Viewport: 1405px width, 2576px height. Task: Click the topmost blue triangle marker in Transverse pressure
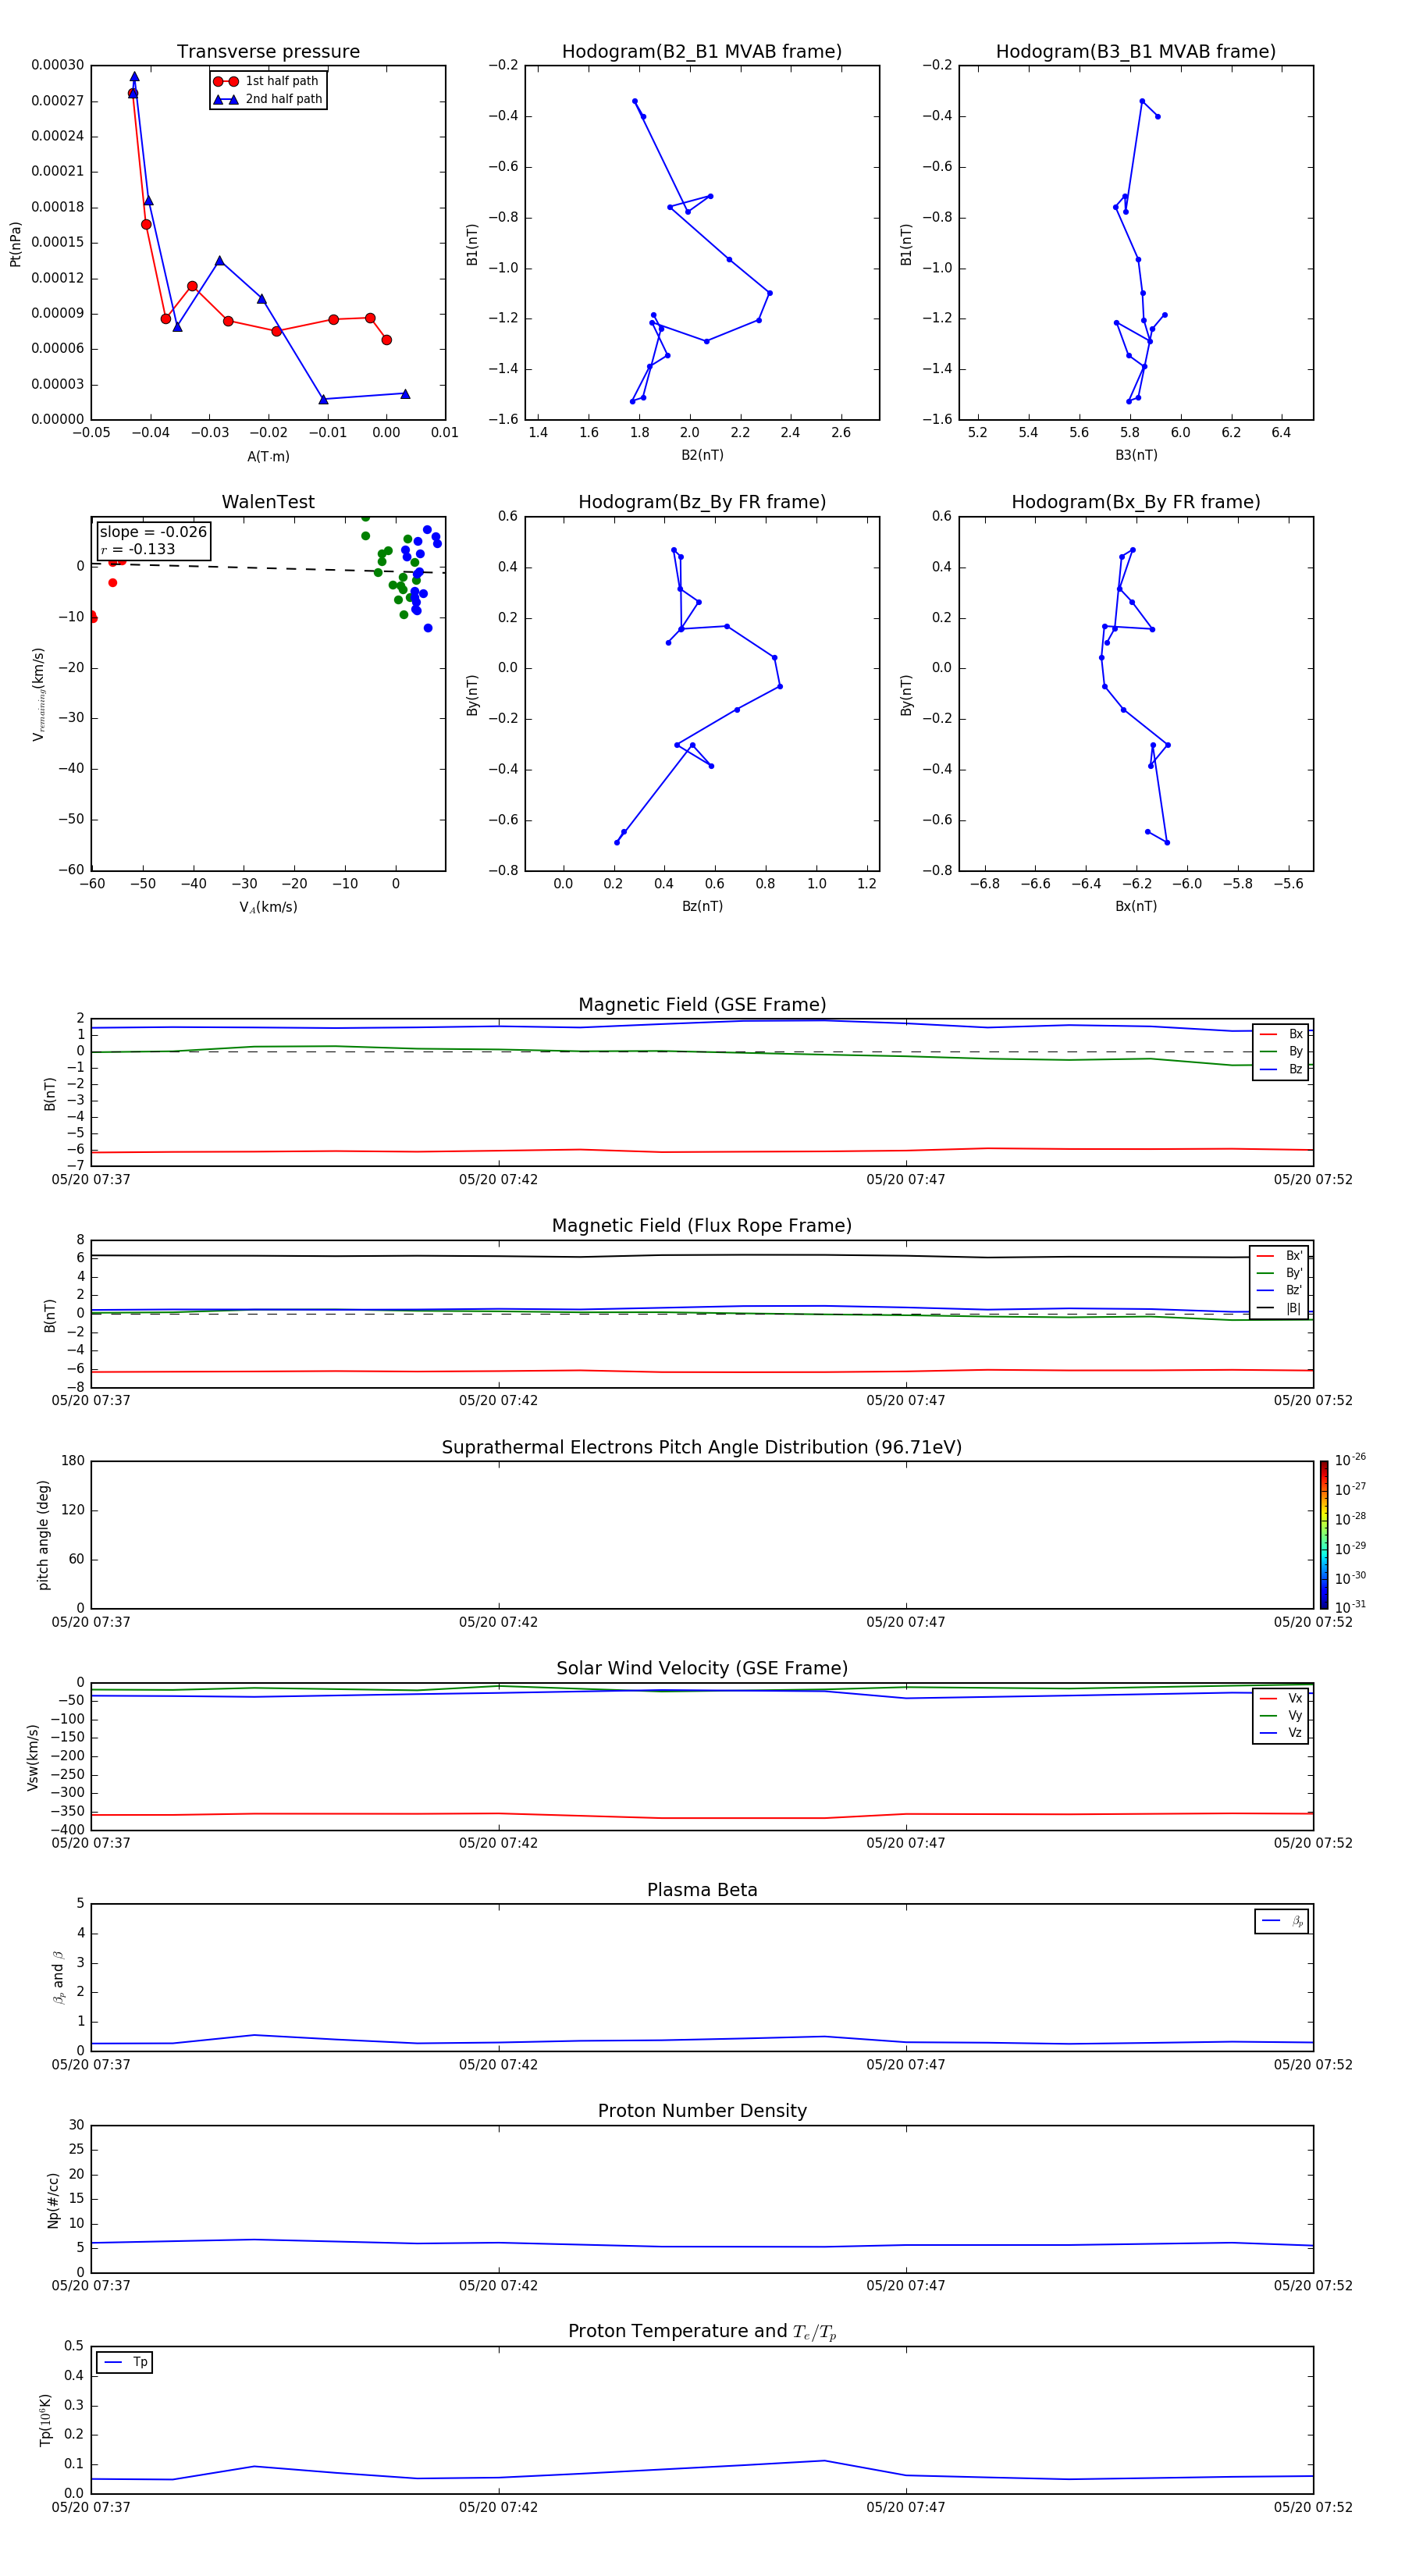[x=134, y=77]
